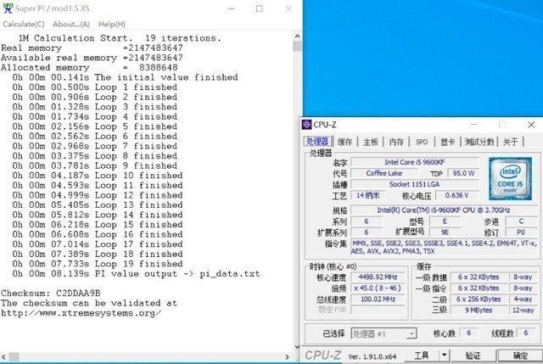Viewport: 543px width, 364px height.
Task: Select the 处理器 tab in CPU-Z
Action: [x=317, y=142]
